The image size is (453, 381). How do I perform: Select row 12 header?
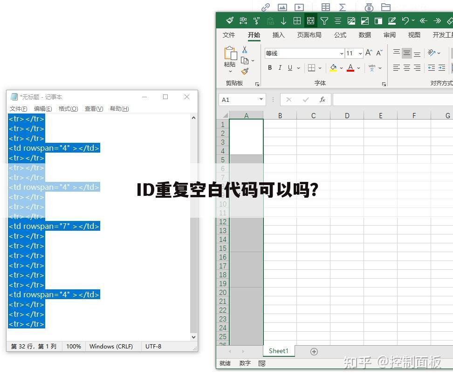tap(223, 222)
